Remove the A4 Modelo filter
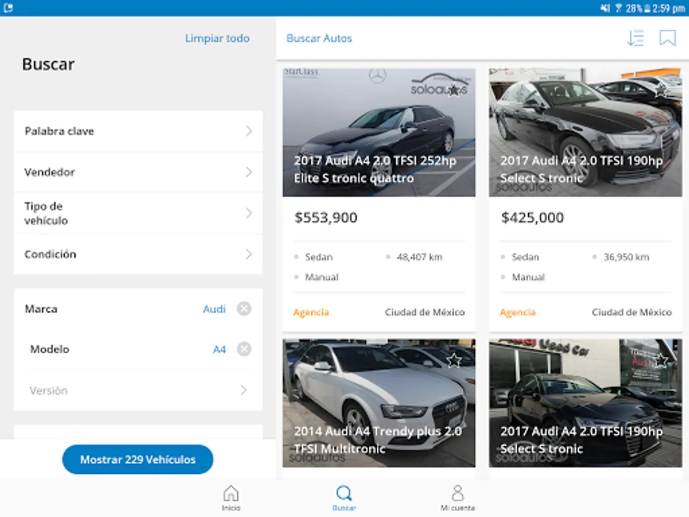The width and height of the screenshot is (689, 517). (244, 349)
